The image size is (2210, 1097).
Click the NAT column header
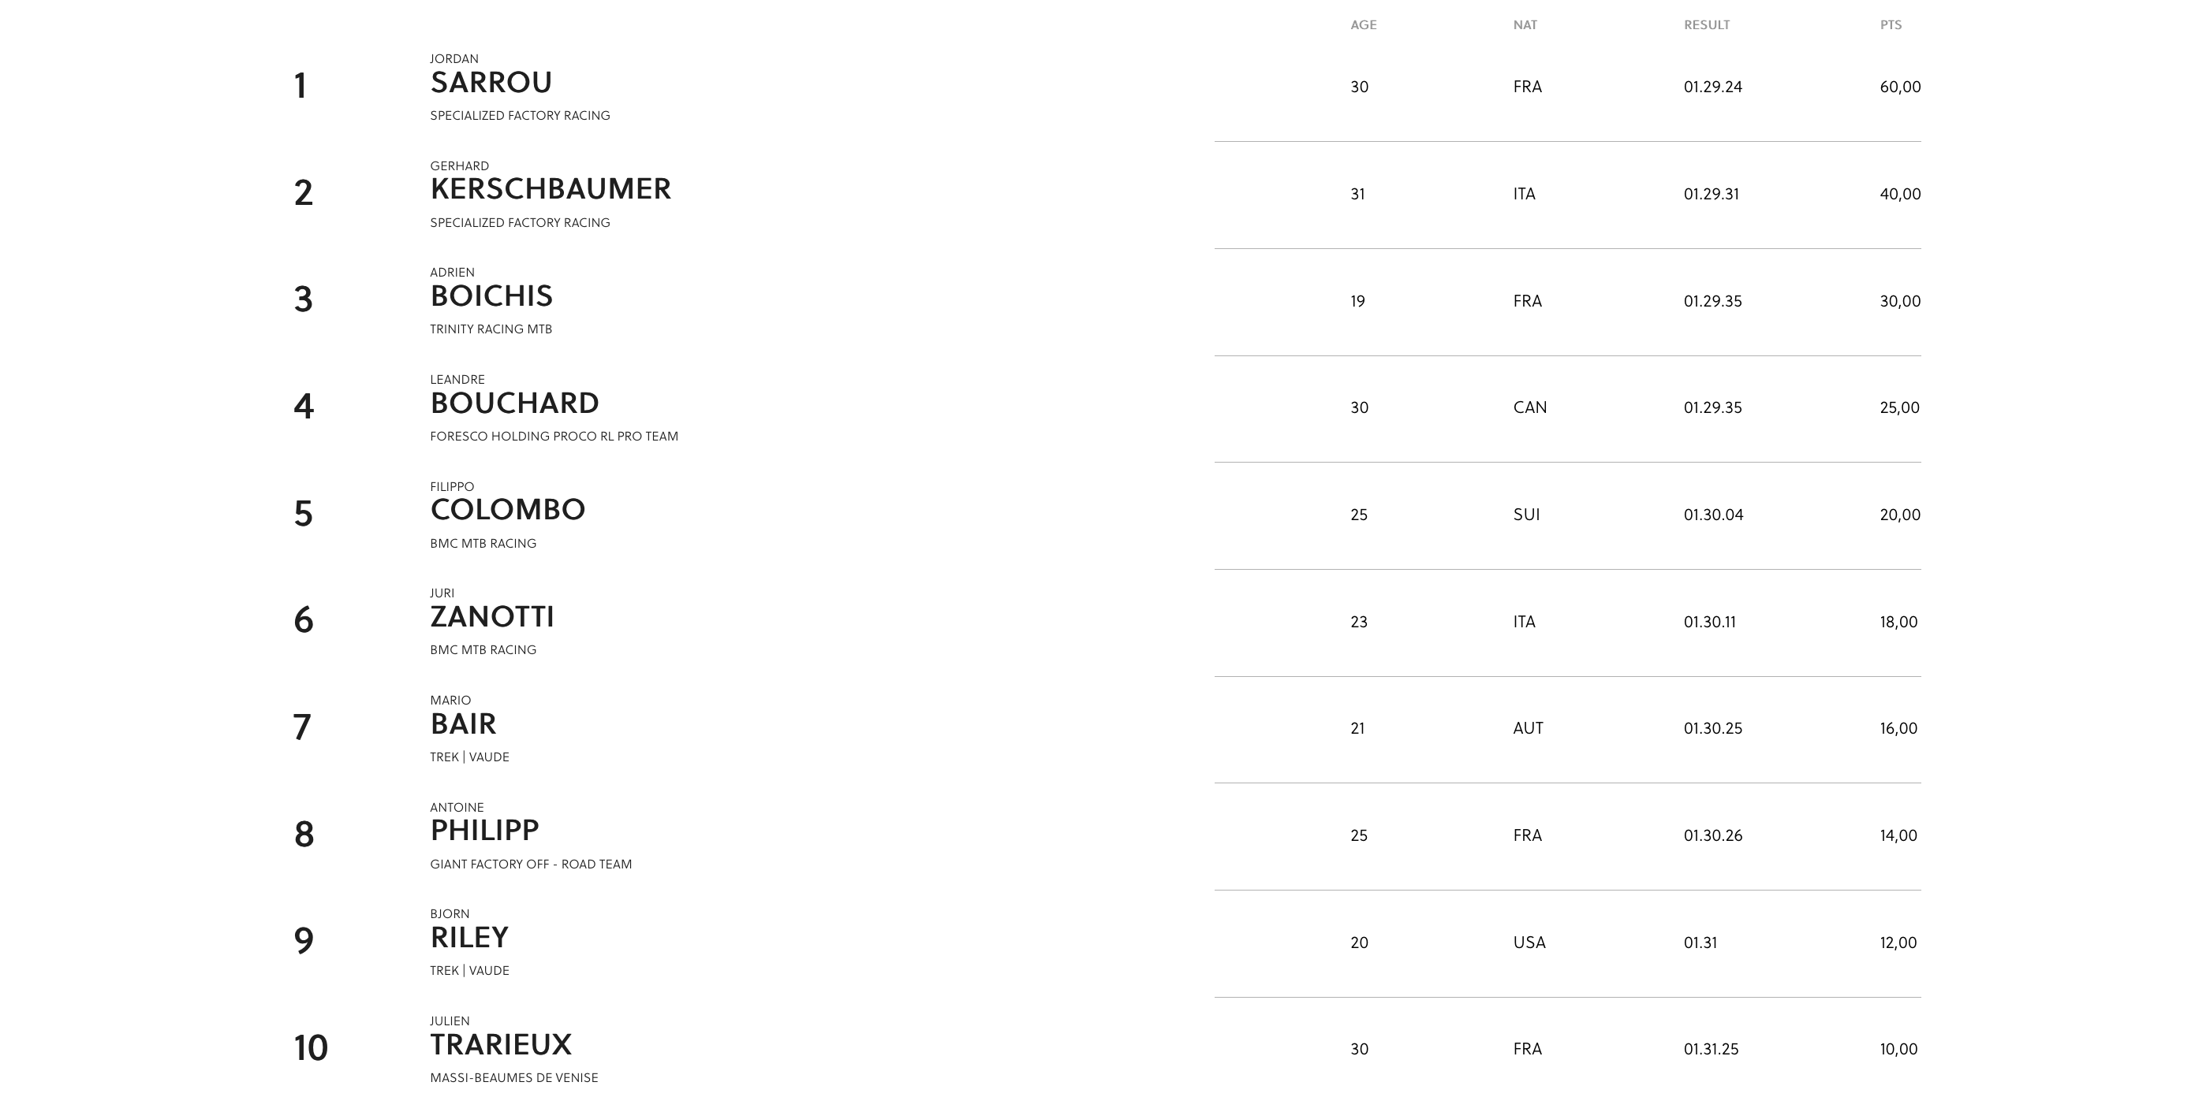[1525, 25]
